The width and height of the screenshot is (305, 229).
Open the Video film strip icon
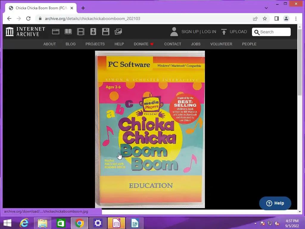(80, 32)
